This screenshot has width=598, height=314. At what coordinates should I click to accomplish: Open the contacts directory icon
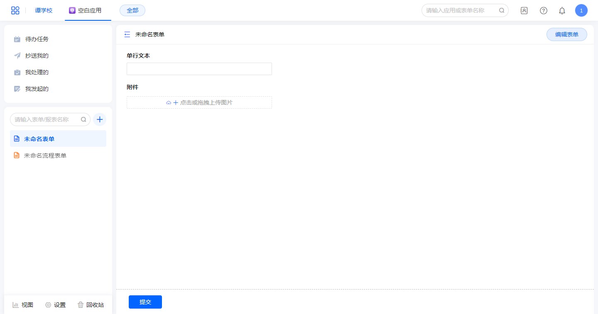point(524,11)
